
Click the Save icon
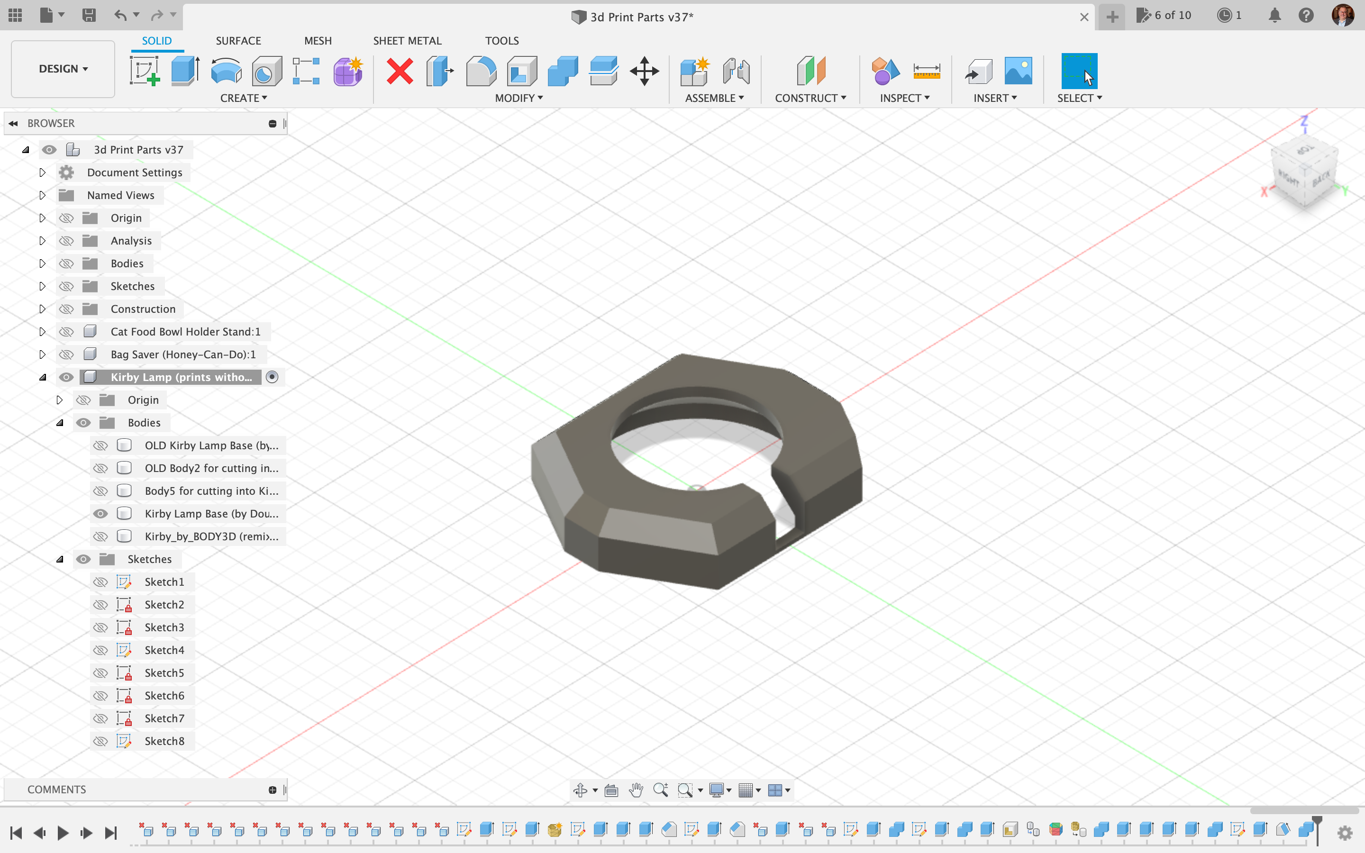[89, 15]
